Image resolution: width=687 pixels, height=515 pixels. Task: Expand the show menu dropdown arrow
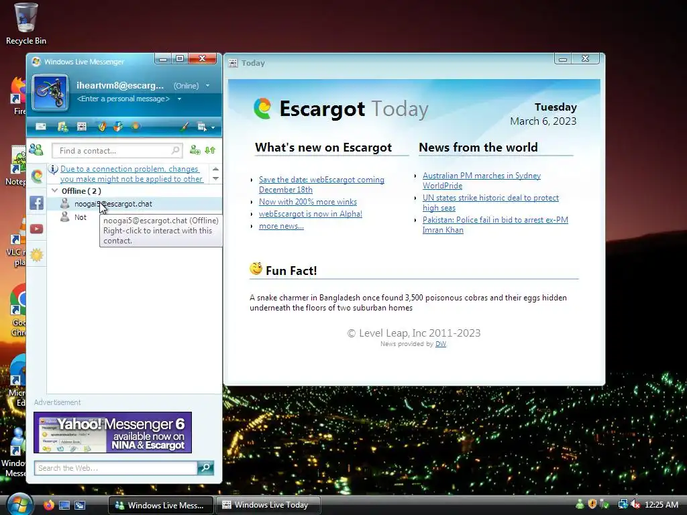point(213,127)
